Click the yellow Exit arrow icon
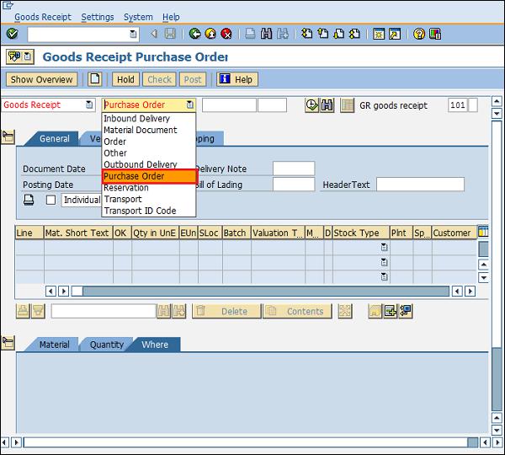The width and height of the screenshot is (505, 455). click(210, 34)
